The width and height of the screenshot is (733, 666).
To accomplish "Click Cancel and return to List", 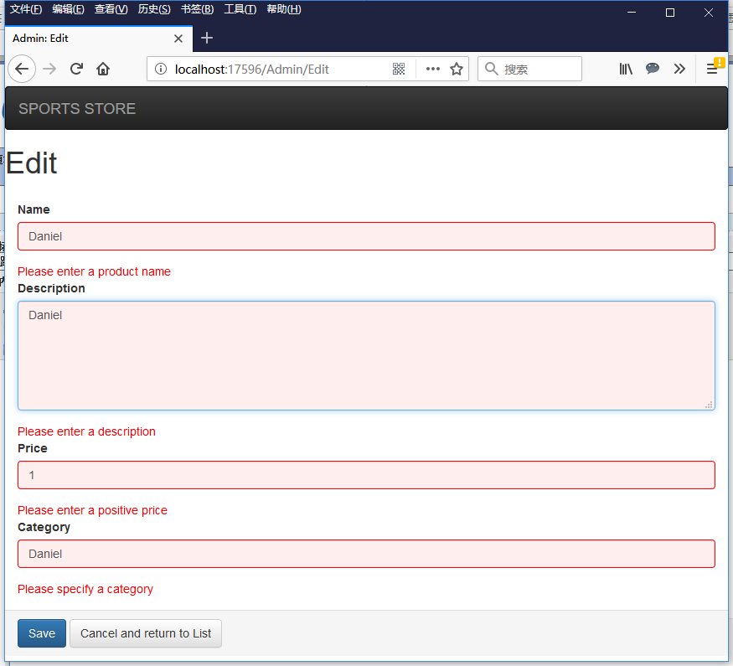I will point(146,633).
